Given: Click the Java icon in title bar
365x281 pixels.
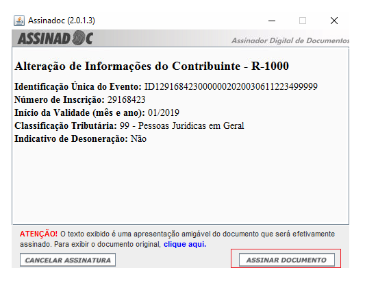Looking at the screenshot, I should point(19,21).
